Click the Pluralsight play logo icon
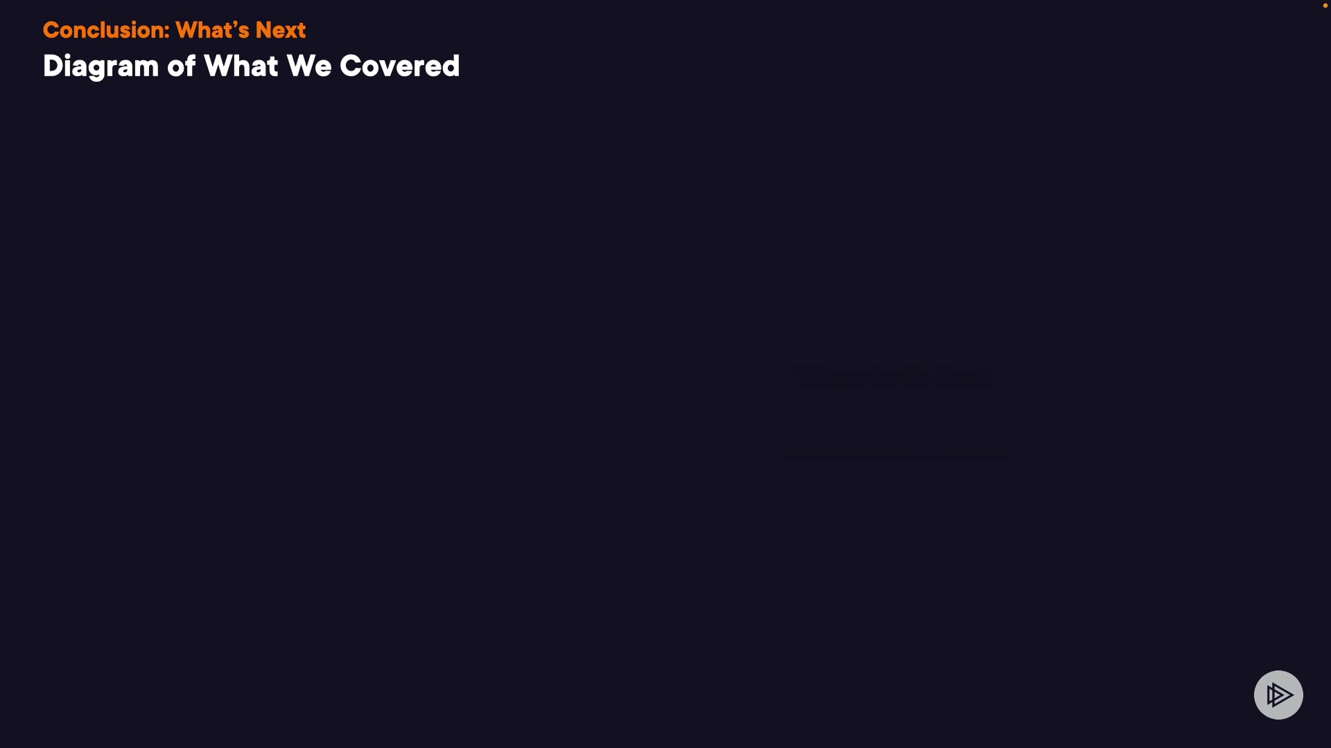The image size is (1331, 748). point(1278,695)
